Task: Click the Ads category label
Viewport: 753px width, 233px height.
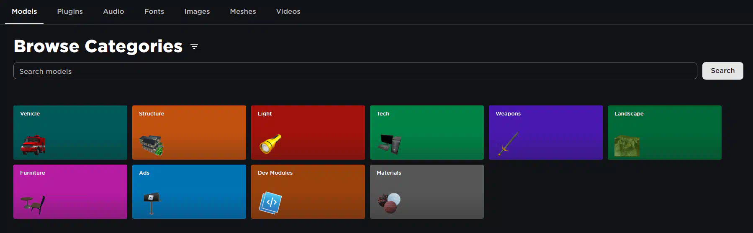Action: coord(144,173)
